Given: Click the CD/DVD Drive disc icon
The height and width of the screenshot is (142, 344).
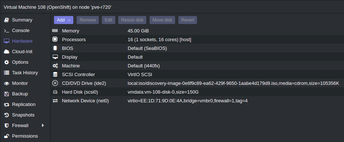Looking at the screenshot, I should pos(55,83).
